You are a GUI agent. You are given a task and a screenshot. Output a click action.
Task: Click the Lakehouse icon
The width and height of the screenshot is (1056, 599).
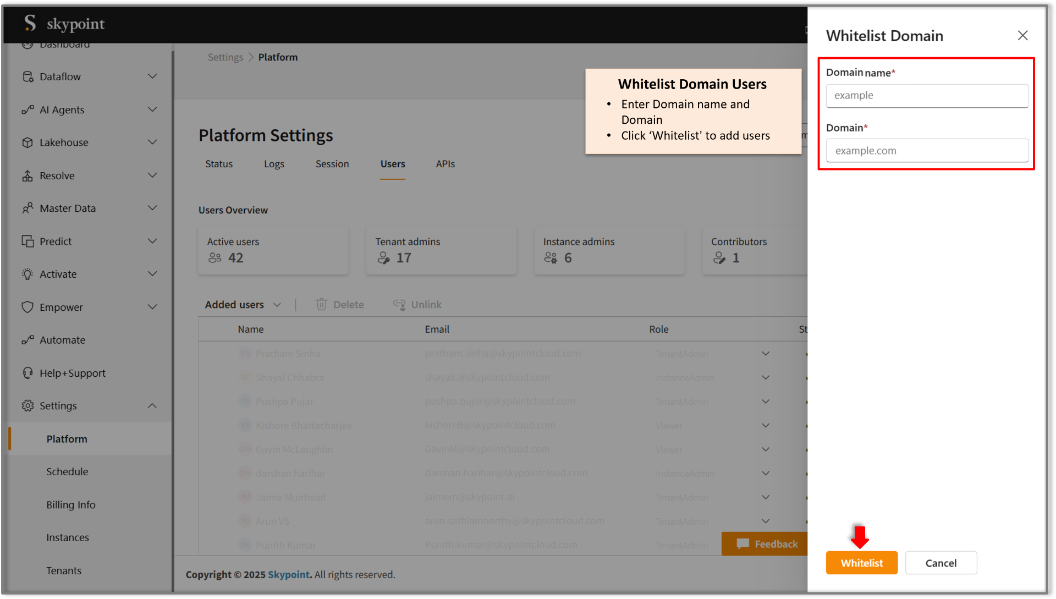tap(28, 142)
